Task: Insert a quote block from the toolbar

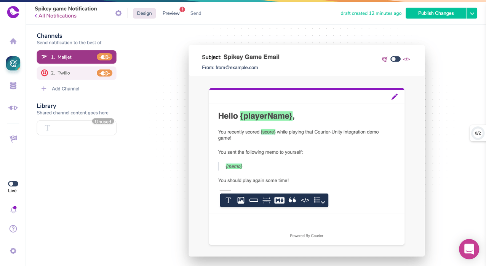Action: [x=292, y=200]
